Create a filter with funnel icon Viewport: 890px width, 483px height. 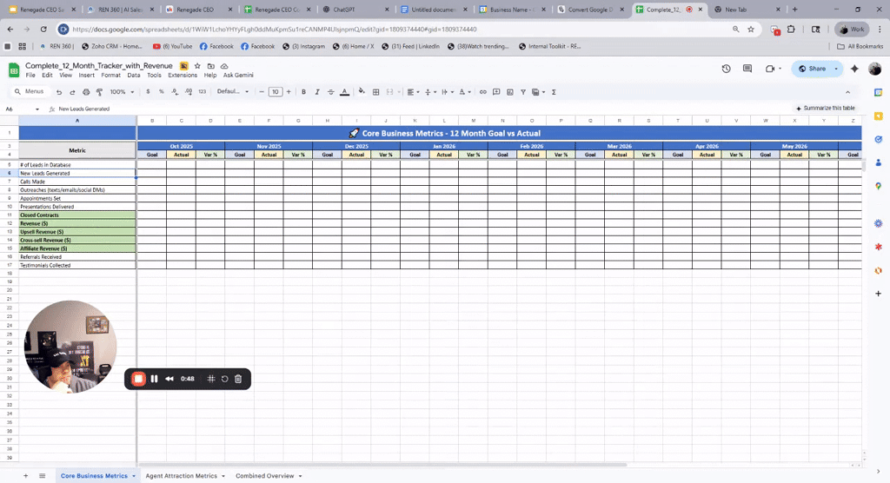(x=523, y=92)
